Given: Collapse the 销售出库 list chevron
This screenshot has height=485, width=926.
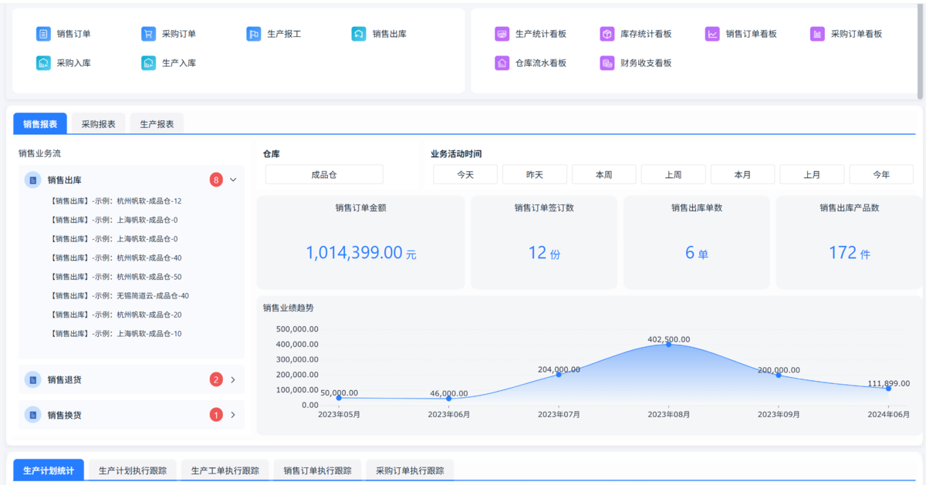Looking at the screenshot, I should (x=233, y=180).
